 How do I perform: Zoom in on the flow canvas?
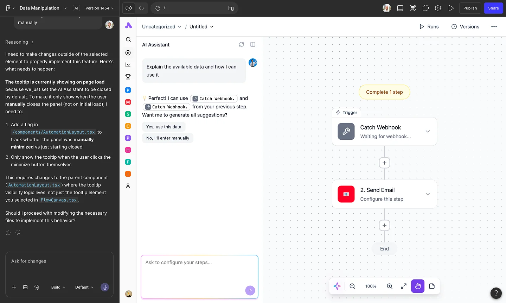click(390, 286)
